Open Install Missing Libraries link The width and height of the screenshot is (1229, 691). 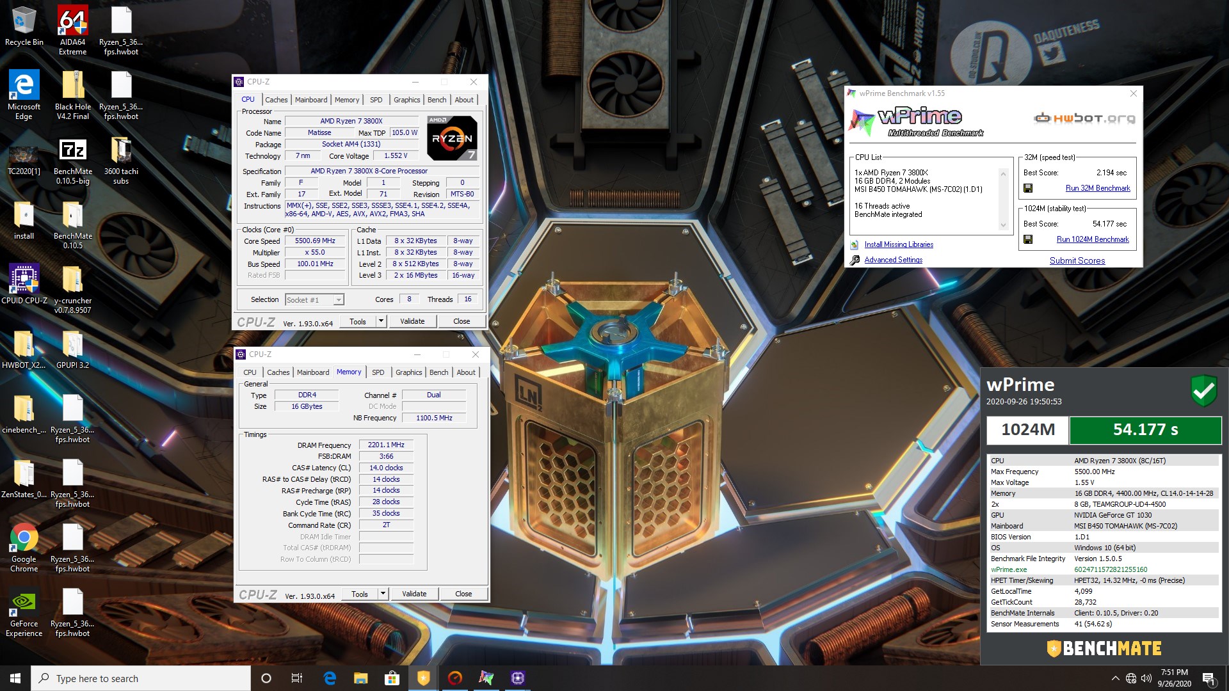point(899,244)
